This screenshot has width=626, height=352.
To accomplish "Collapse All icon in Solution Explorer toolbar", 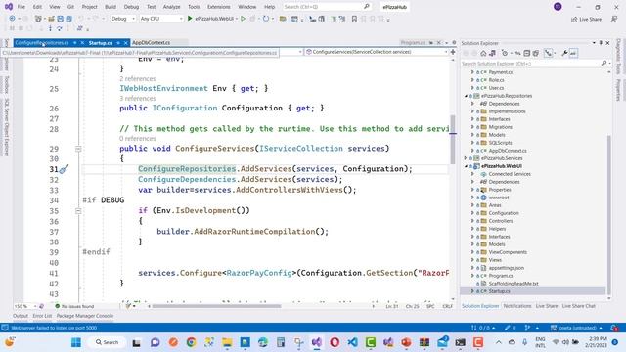I will point(526,53).
